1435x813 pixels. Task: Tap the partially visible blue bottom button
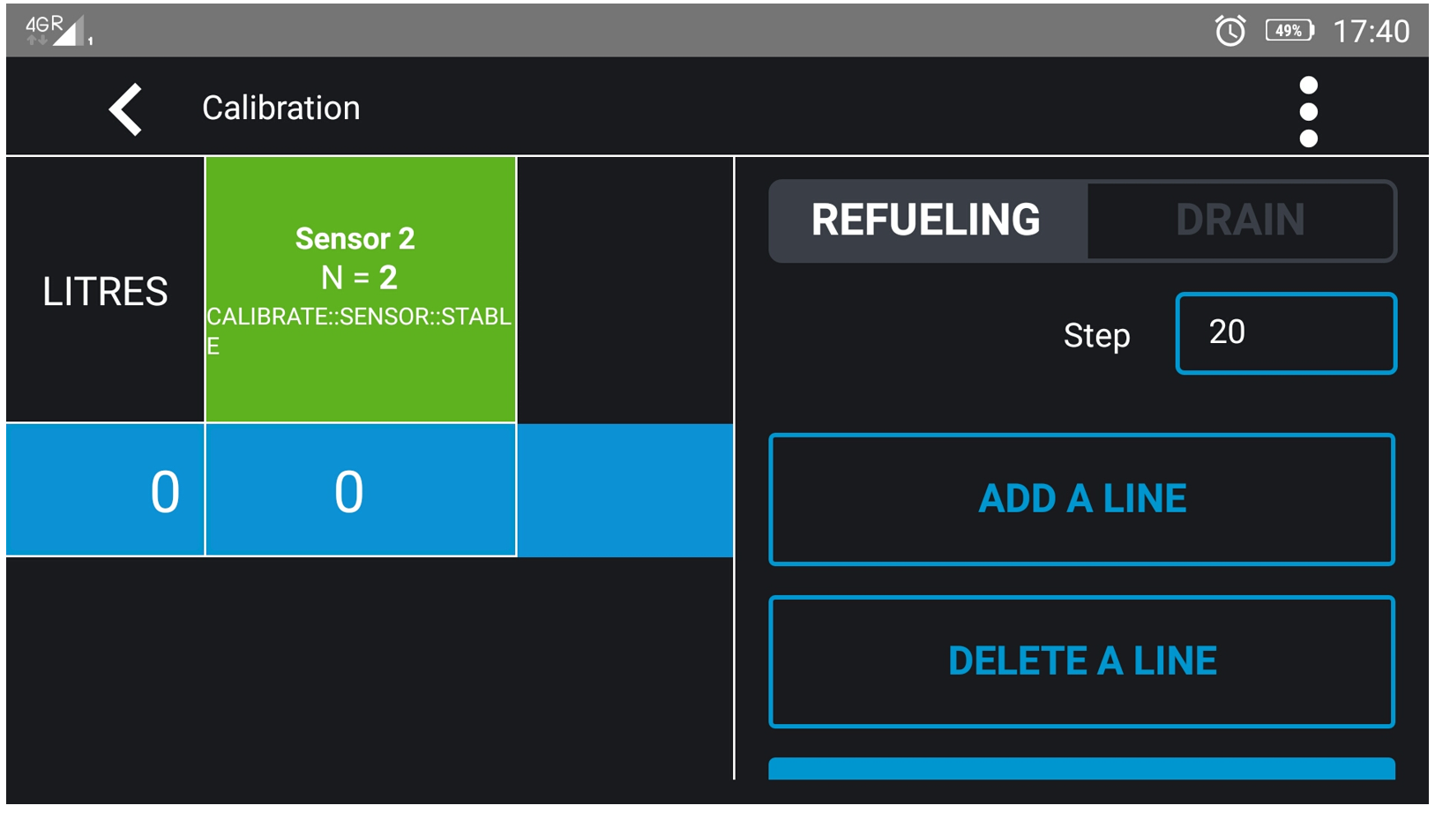coord(1081,768)
